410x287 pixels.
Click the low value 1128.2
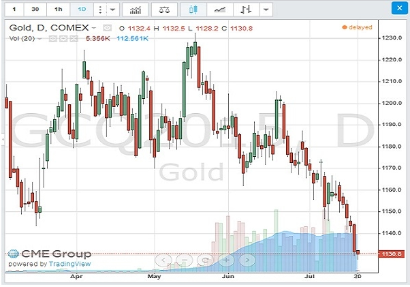[207, 28]
